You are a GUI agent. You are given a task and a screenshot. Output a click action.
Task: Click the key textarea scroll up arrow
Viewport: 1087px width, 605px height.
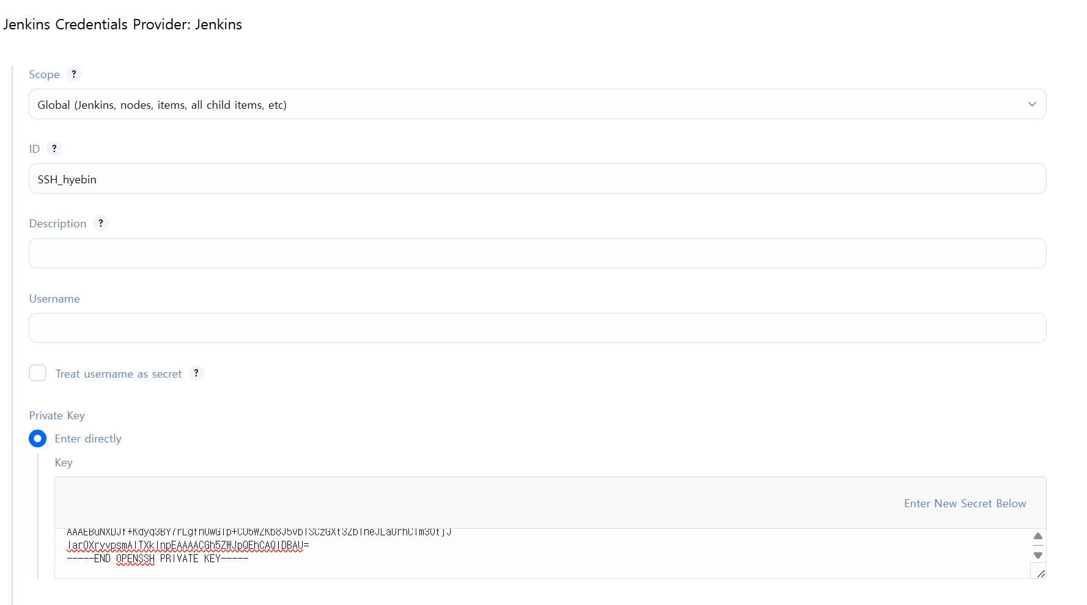[1038, 536]
